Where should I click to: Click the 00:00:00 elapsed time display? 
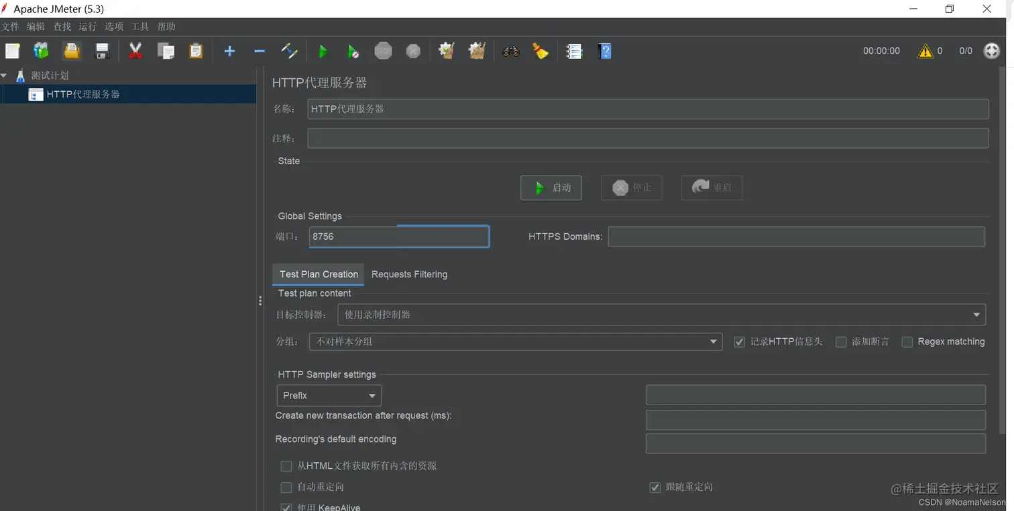click(x=881, y=51)
